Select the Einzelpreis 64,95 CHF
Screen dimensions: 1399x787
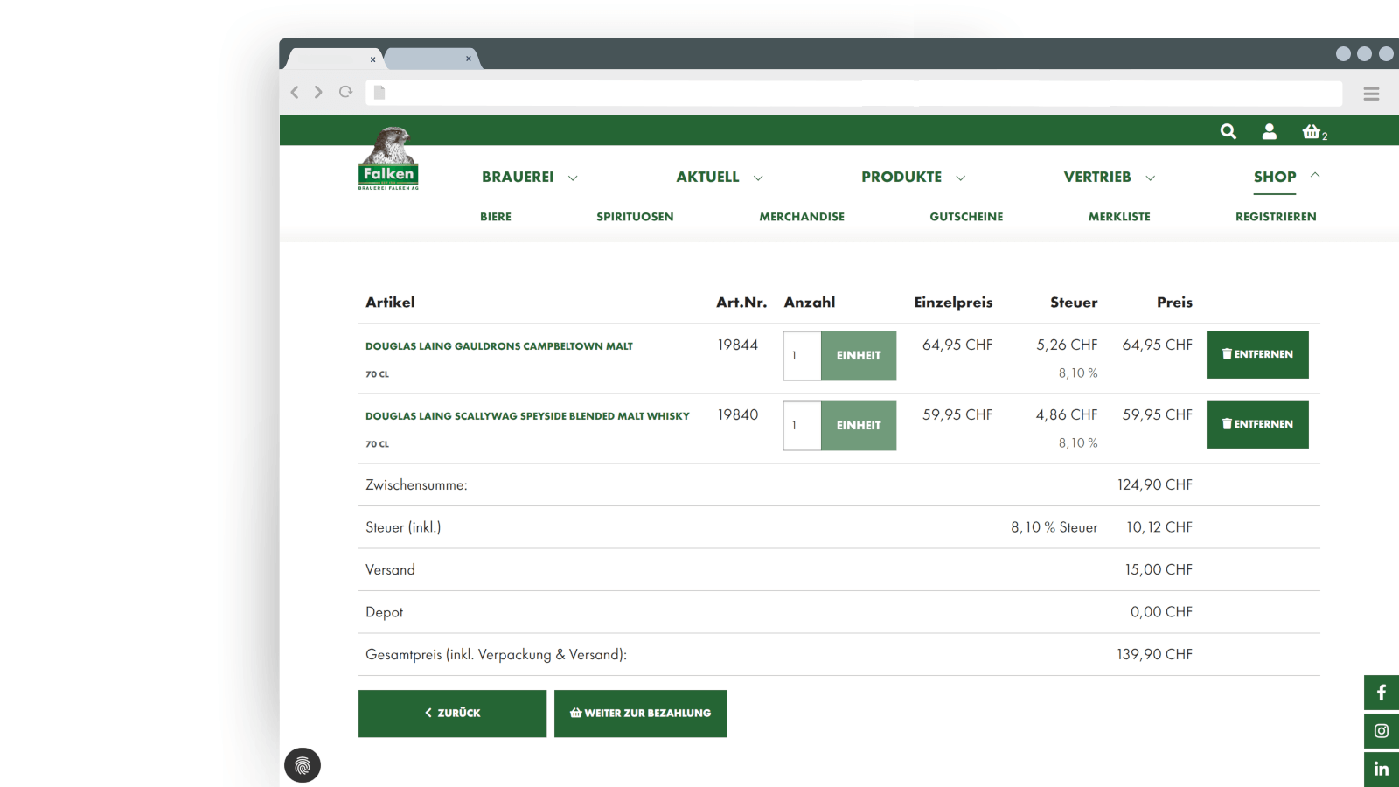click(x=957, y=345)
